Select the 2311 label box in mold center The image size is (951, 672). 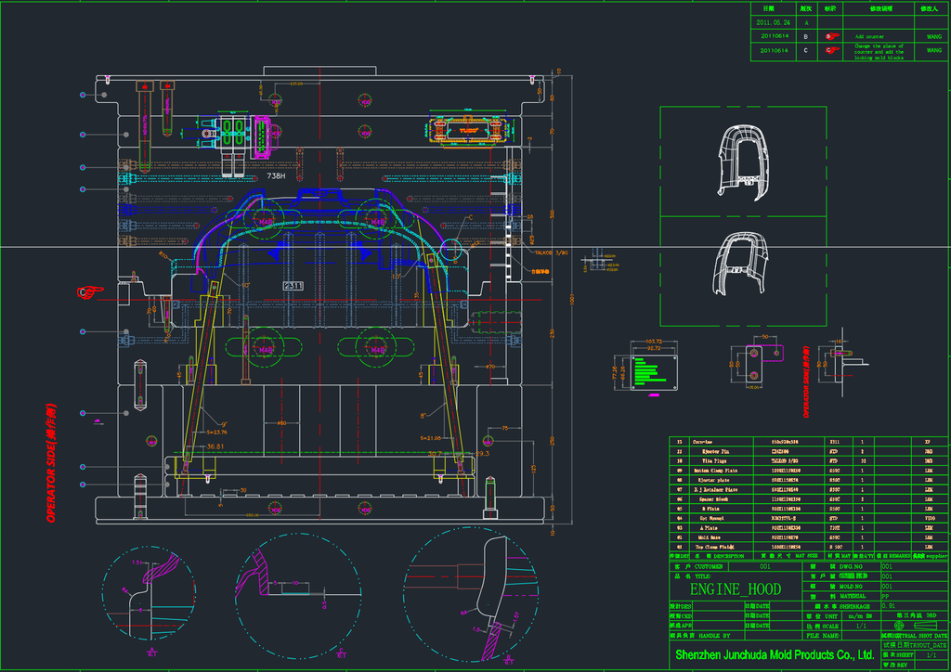click(x=293, y=285)
